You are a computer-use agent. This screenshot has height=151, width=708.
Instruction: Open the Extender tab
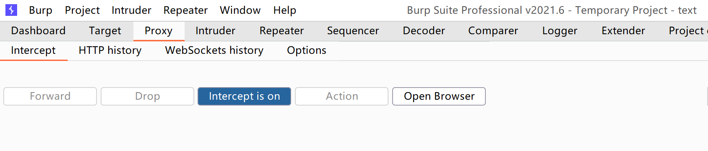(x=623, y=31)
